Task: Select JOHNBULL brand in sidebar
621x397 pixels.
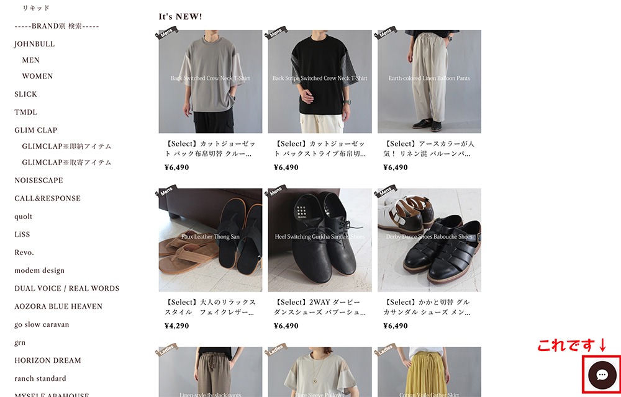Action: pyautogui.click(x=34, y=44)
